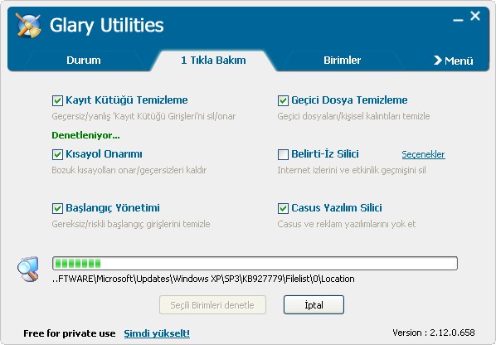The width and height of the screenshot is (496, 345).
Task: Switch to the Durum tab
Action: pyautogui.click(x=84, y=60)
